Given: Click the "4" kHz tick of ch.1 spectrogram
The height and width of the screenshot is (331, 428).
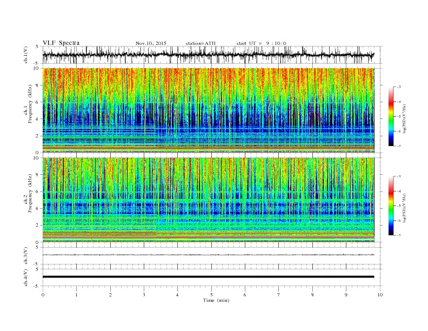Looking at the screenshot, I should click(x=38, y=119).
